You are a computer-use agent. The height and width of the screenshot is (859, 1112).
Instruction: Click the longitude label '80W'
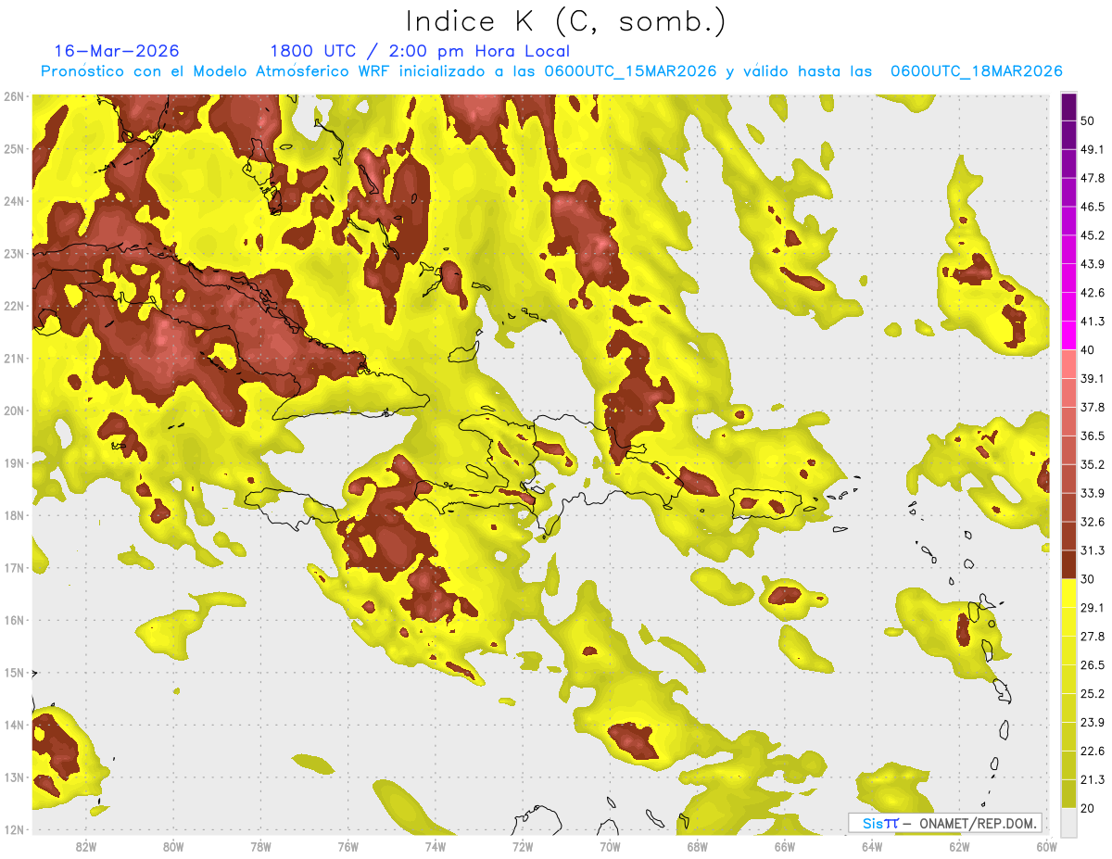tap(173, 847)
